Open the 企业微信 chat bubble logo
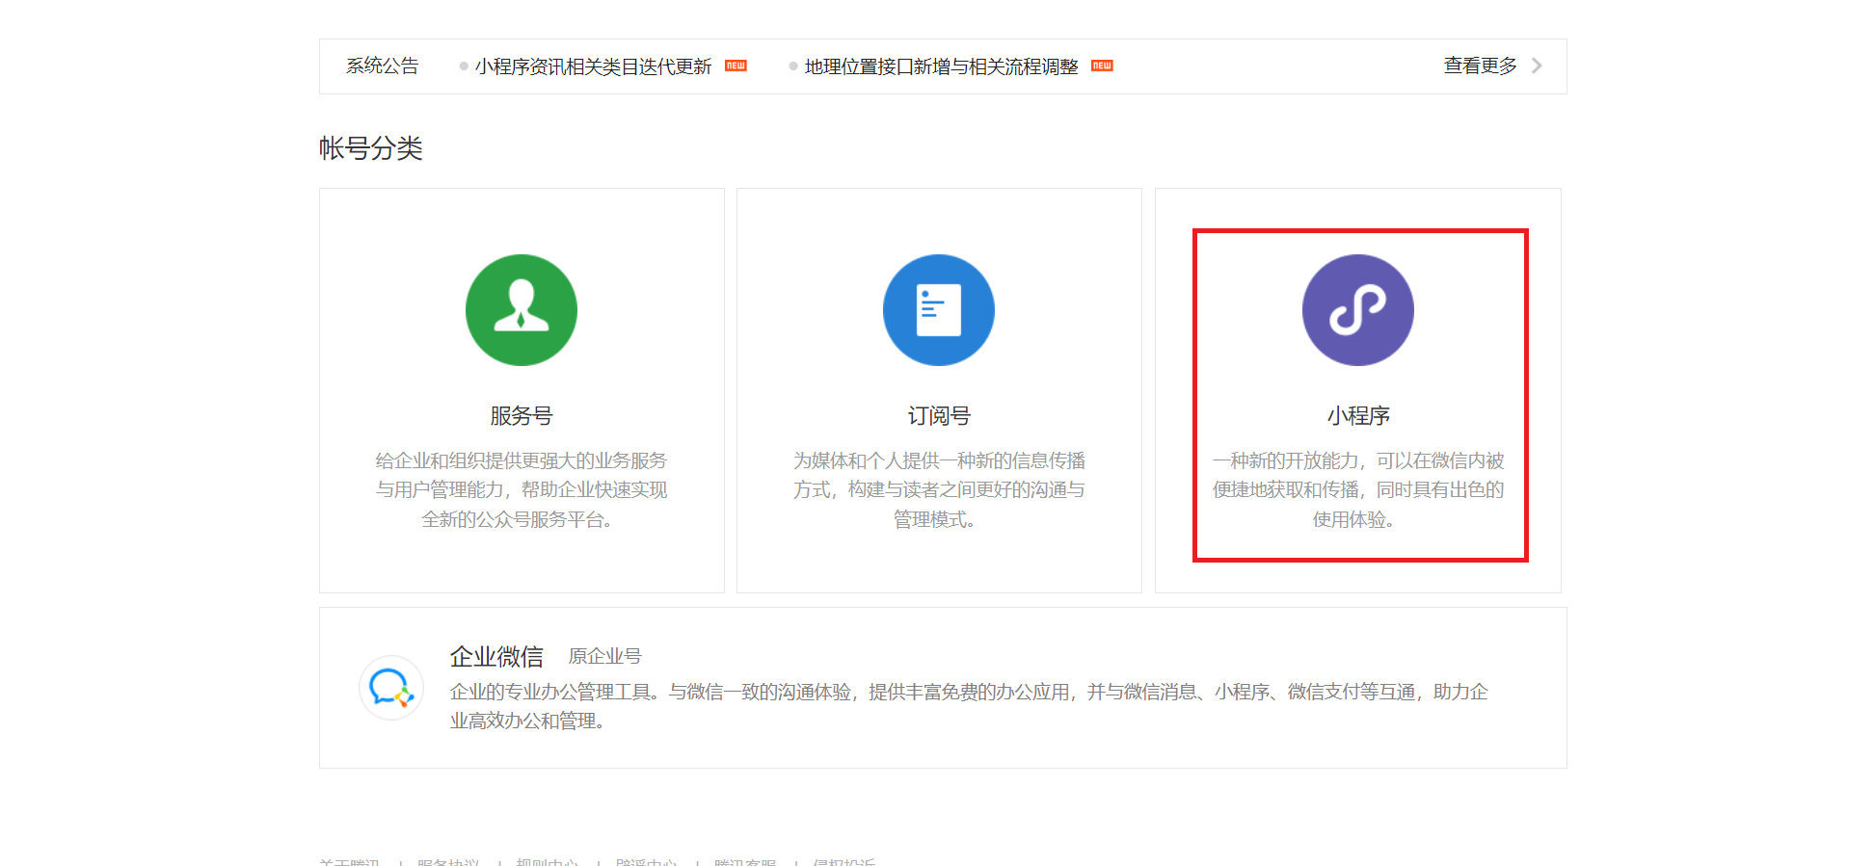This screenshot has height=866, width=1874. tap(390, 688)
